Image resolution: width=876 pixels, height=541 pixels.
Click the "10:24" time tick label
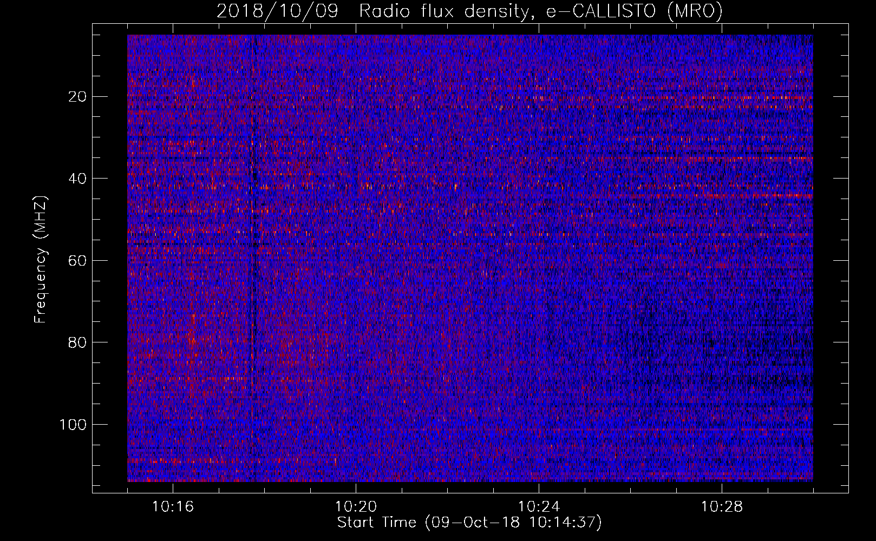tap(539, 507)
